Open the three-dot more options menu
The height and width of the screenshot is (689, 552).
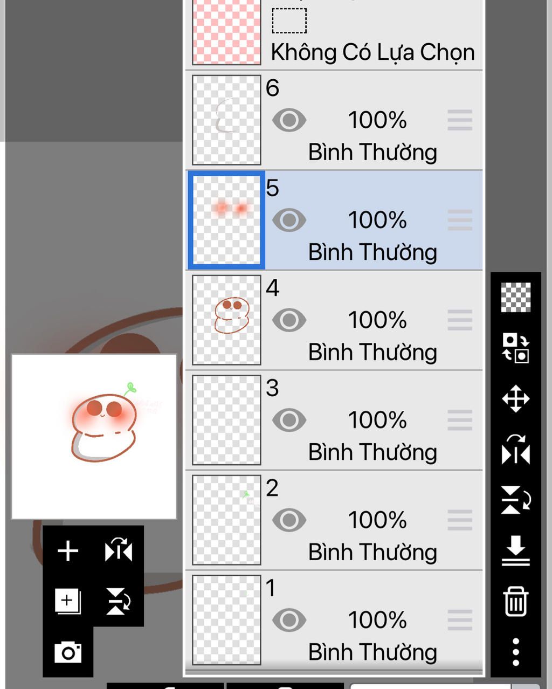click(x=516, y=652)
